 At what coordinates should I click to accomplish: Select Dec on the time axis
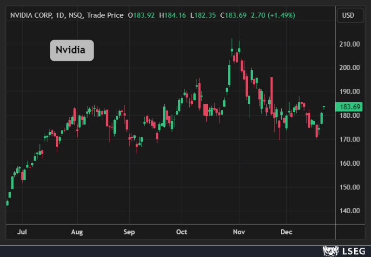pos(287,232)
